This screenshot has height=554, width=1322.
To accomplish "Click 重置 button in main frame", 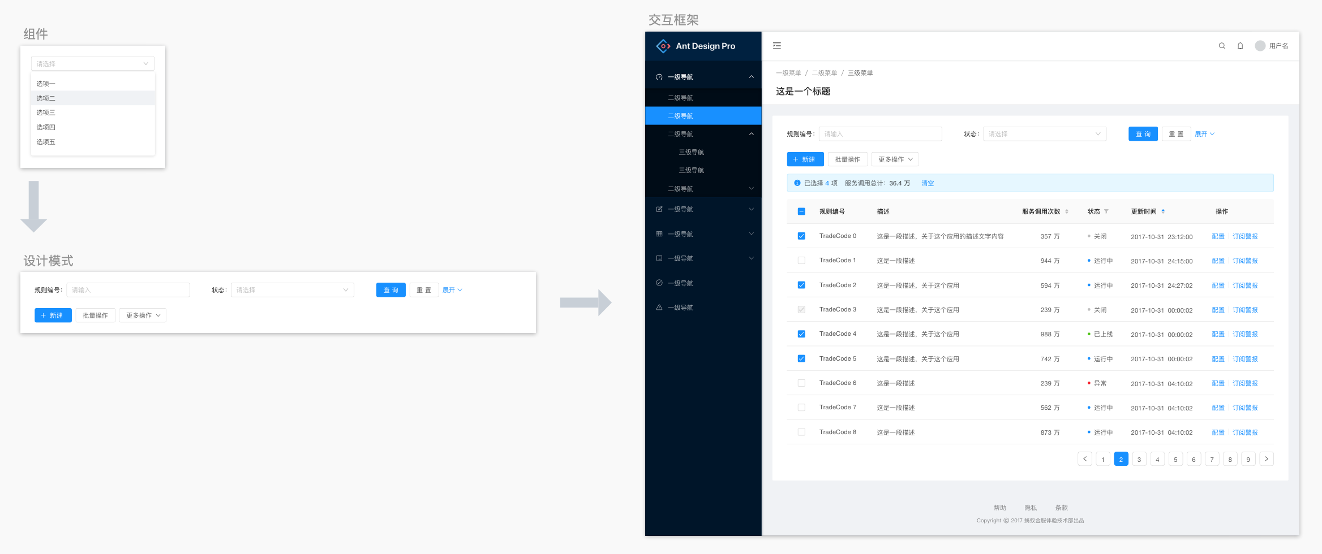I will point(1176,134).
